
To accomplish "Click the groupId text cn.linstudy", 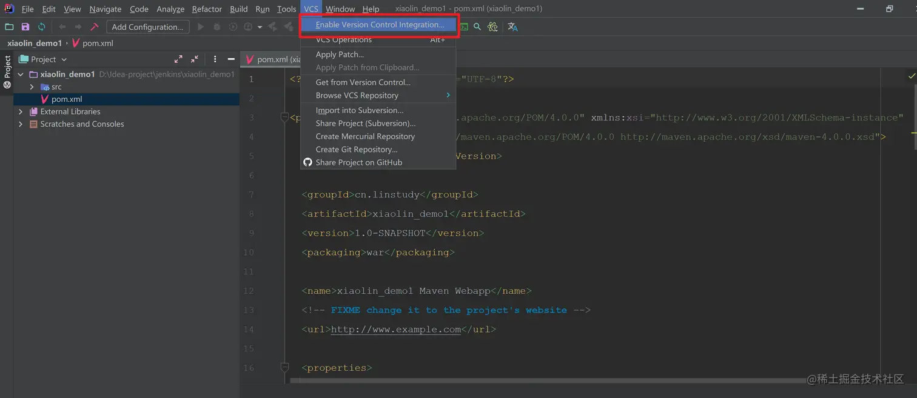I will pyautogui.click(x=387, y=194).
